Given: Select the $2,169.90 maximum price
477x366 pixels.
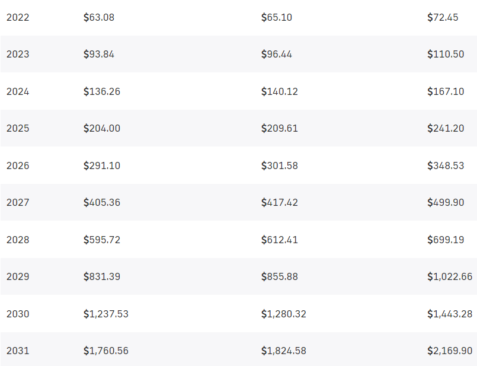Looking at the screenshot, I should tap(450, 351).
